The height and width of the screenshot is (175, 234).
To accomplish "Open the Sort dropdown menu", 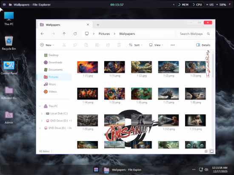I will 135,45.
